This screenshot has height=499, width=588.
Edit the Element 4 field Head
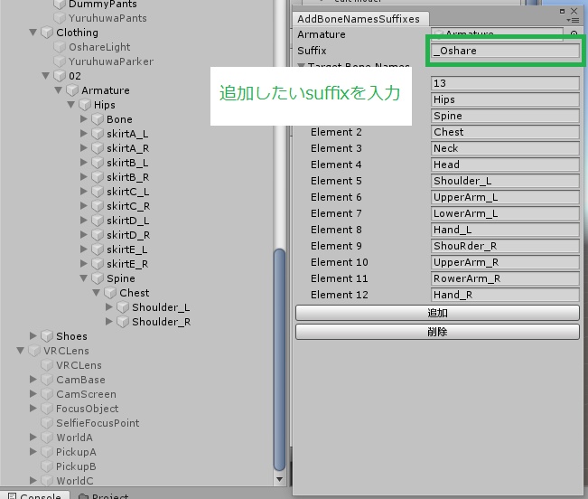click(505, 165)
